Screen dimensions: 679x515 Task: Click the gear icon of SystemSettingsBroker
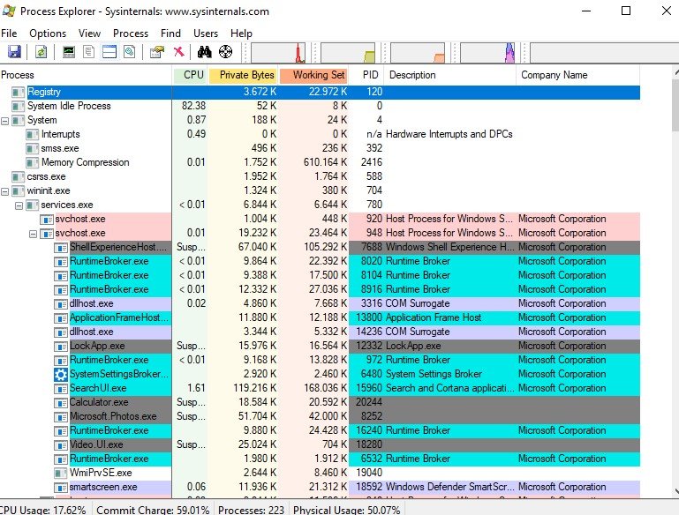(61, 374)
